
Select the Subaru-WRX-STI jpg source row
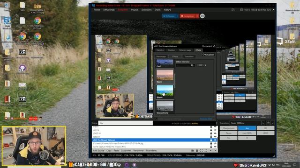pyautogui.click(x=155, y=143)
